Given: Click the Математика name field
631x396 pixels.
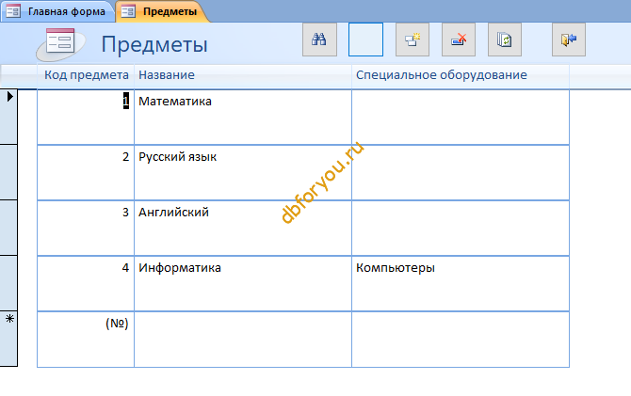Looking at the screenshot, I should [243, 117].
